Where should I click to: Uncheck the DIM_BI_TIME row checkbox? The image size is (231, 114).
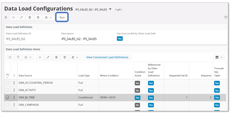pos(7,97)
